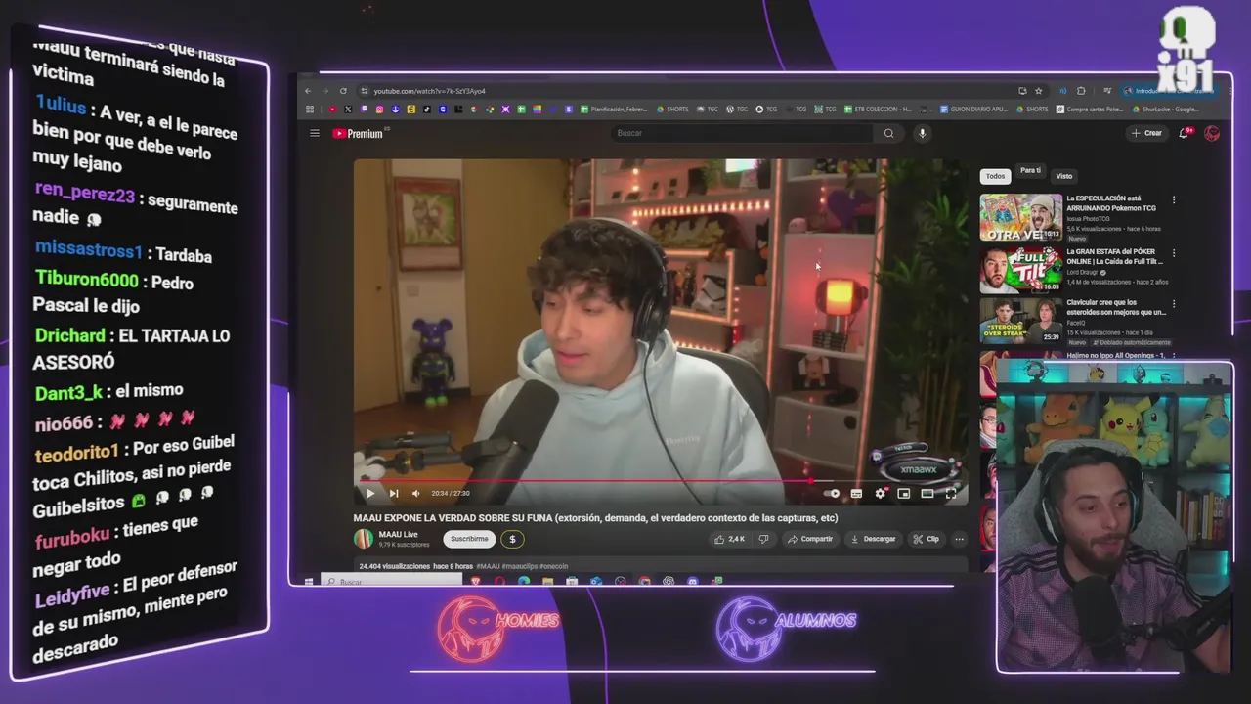Skip to the next video
Image resolution: width=1251 pixels, height=704 pixels.
(394, 493)
